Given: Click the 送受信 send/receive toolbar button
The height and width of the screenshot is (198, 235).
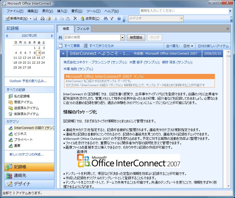Looking at the screenshot, I should pyautogui.click(x=90, y=19).
